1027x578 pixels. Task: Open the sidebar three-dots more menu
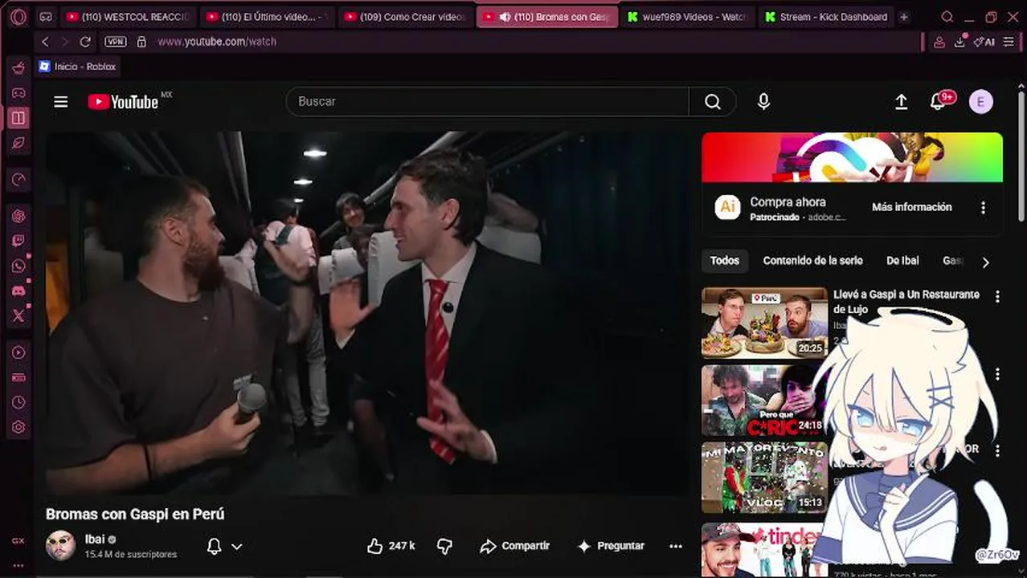click(18, 566)
